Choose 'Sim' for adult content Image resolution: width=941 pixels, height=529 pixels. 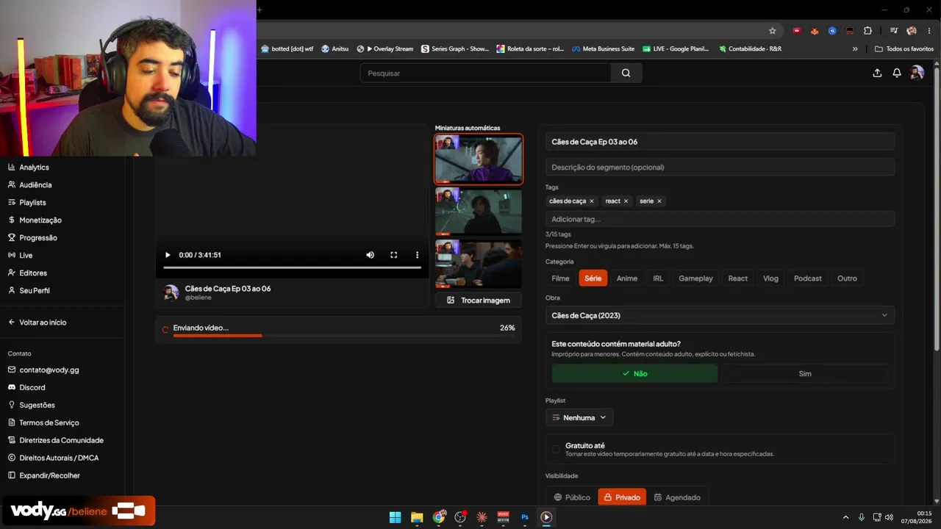[x=805, y=373]
